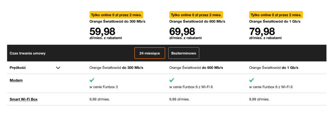The width and height of the screenshot is (332, 120).
Task: Open the Modem details link
Action: tap(16, 80)
